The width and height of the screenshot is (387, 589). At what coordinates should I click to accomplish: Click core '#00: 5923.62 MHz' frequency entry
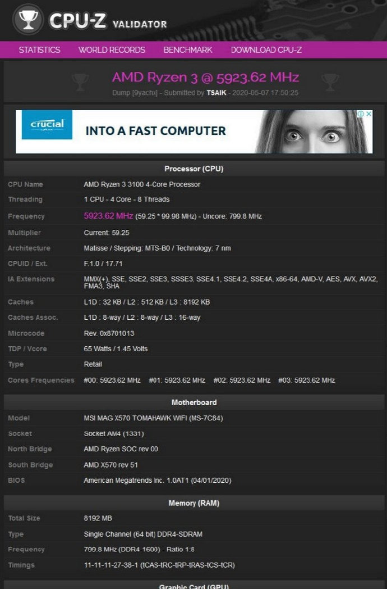tap(112, 380)
